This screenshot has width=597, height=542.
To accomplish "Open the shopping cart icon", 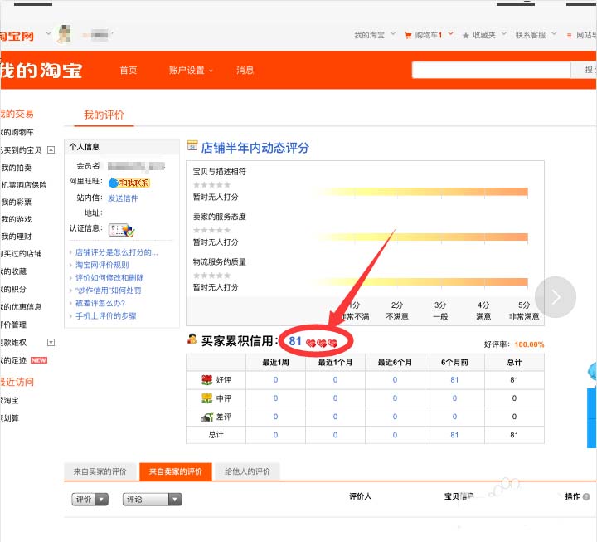I will pos(408,36).
